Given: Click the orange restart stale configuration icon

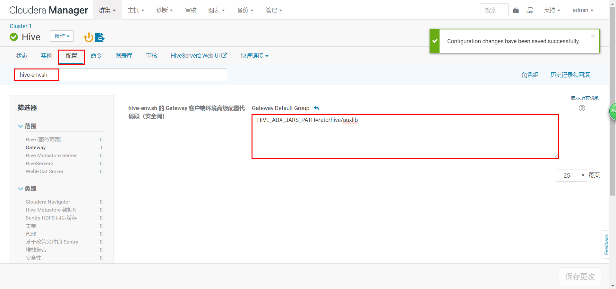Looking at the screenshot, I should [89, 37].
